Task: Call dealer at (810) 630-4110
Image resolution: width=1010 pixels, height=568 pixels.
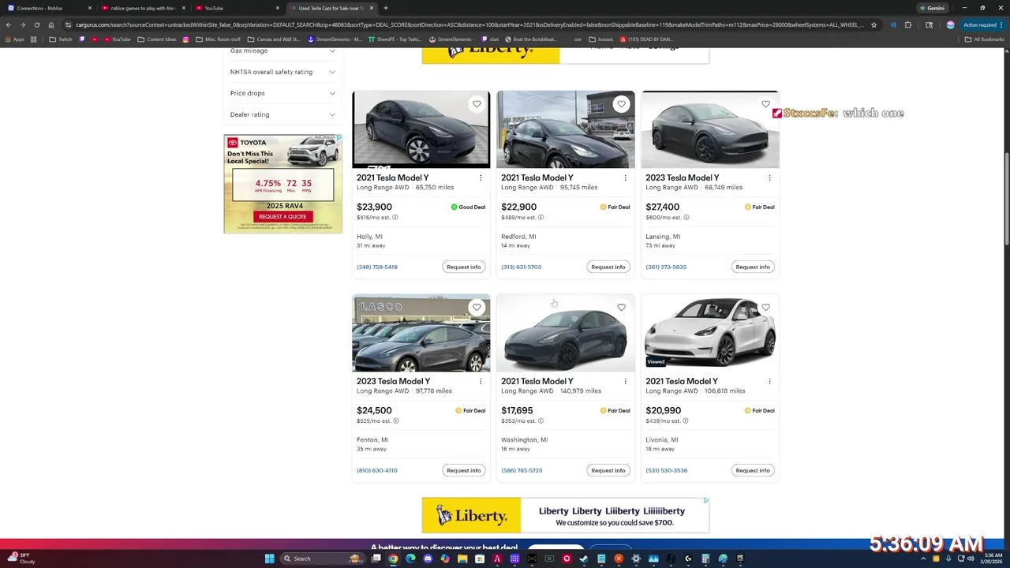Action: pos(377,470)
